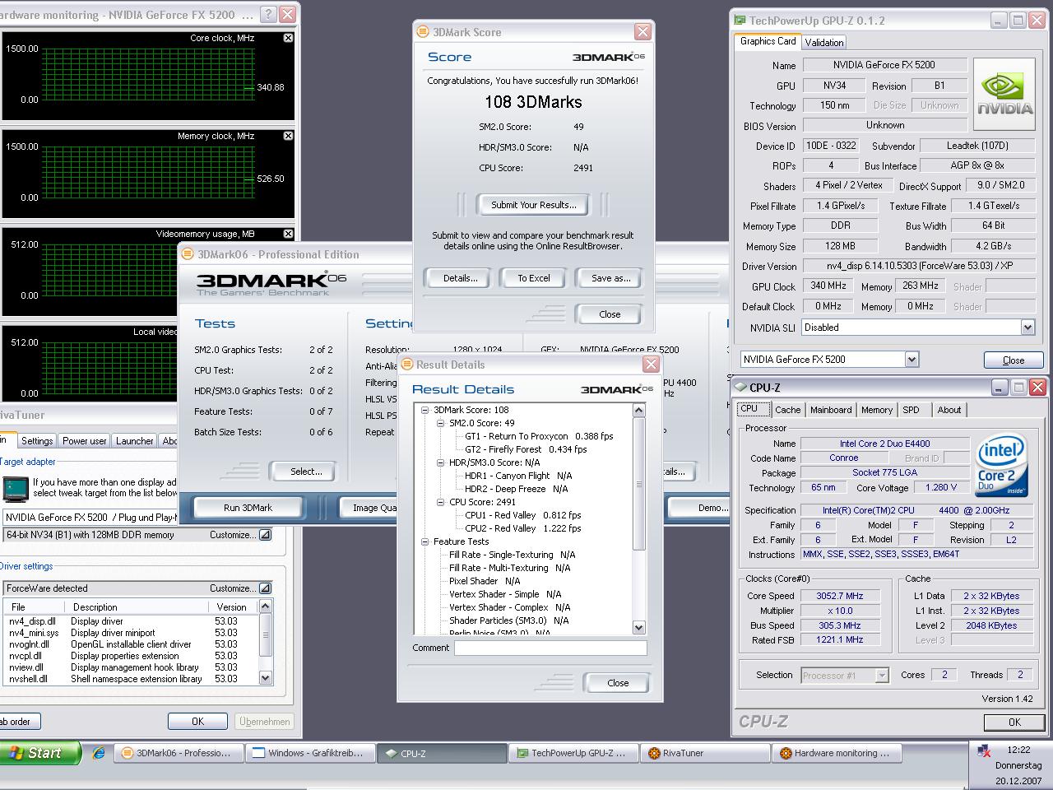
Task: Collapse the SM2.0 Score: 49 tree node
Action: click(441, 423)
